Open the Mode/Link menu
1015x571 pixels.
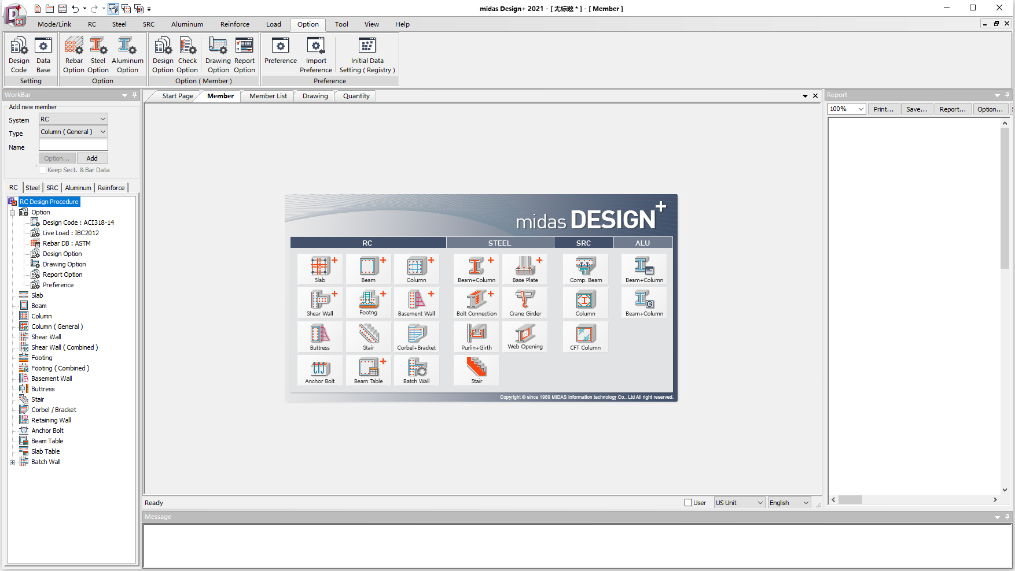click(54, 24)
